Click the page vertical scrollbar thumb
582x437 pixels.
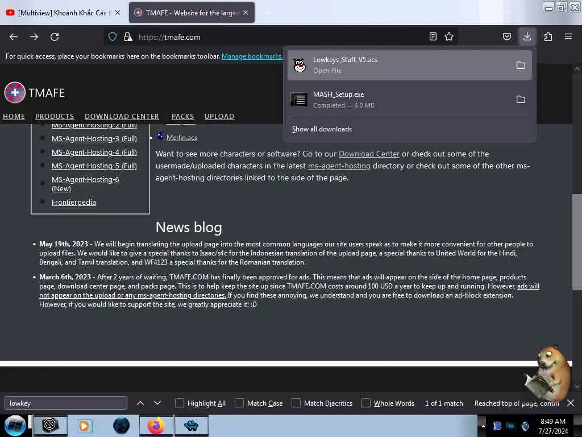577,242
